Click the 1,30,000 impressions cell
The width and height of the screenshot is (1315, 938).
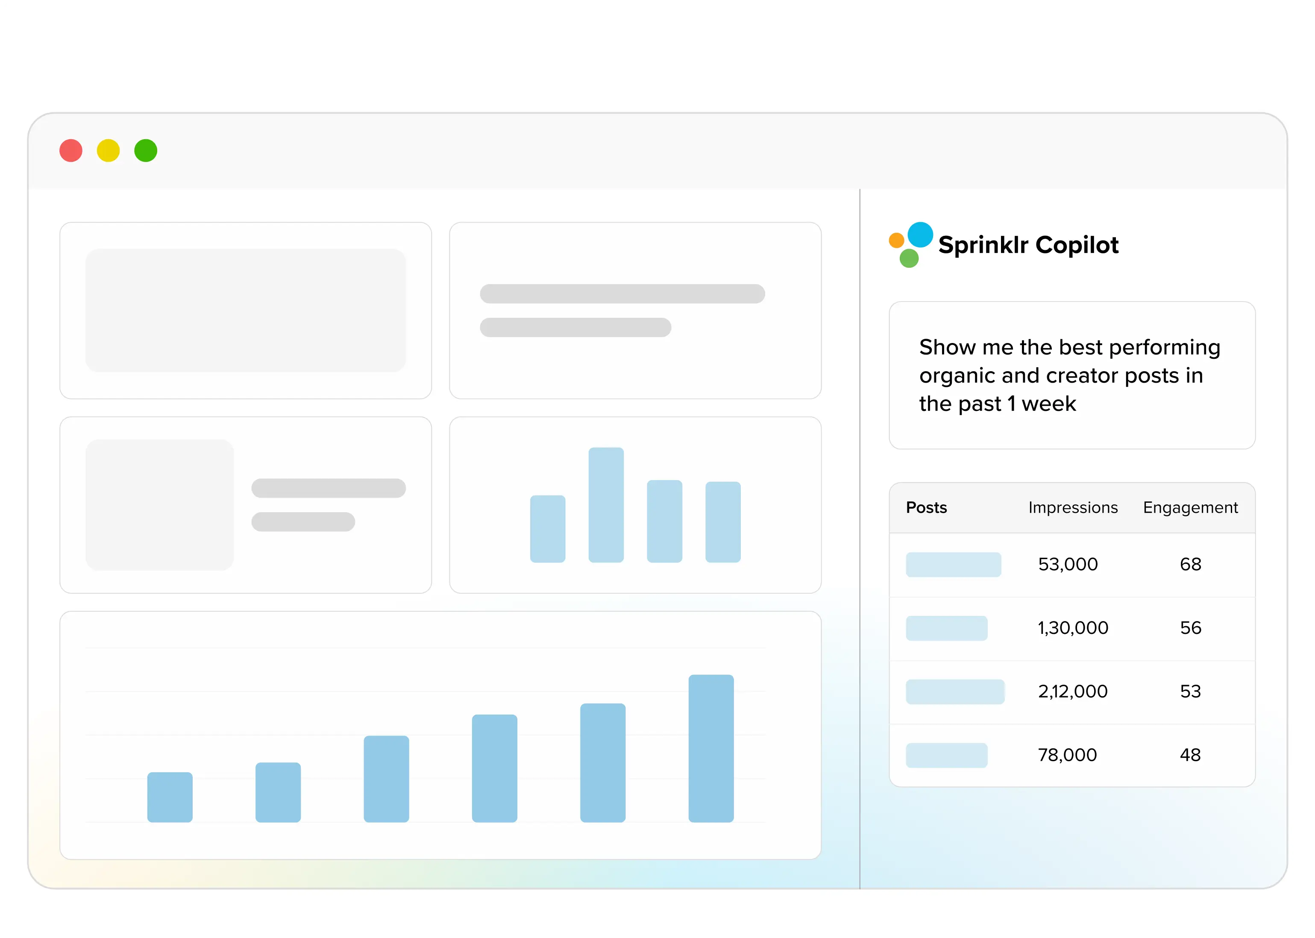[1073, 628]
